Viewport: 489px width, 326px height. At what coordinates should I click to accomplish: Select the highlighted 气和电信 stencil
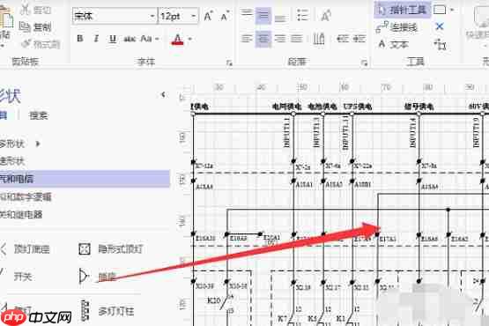(x=85, y=179)
